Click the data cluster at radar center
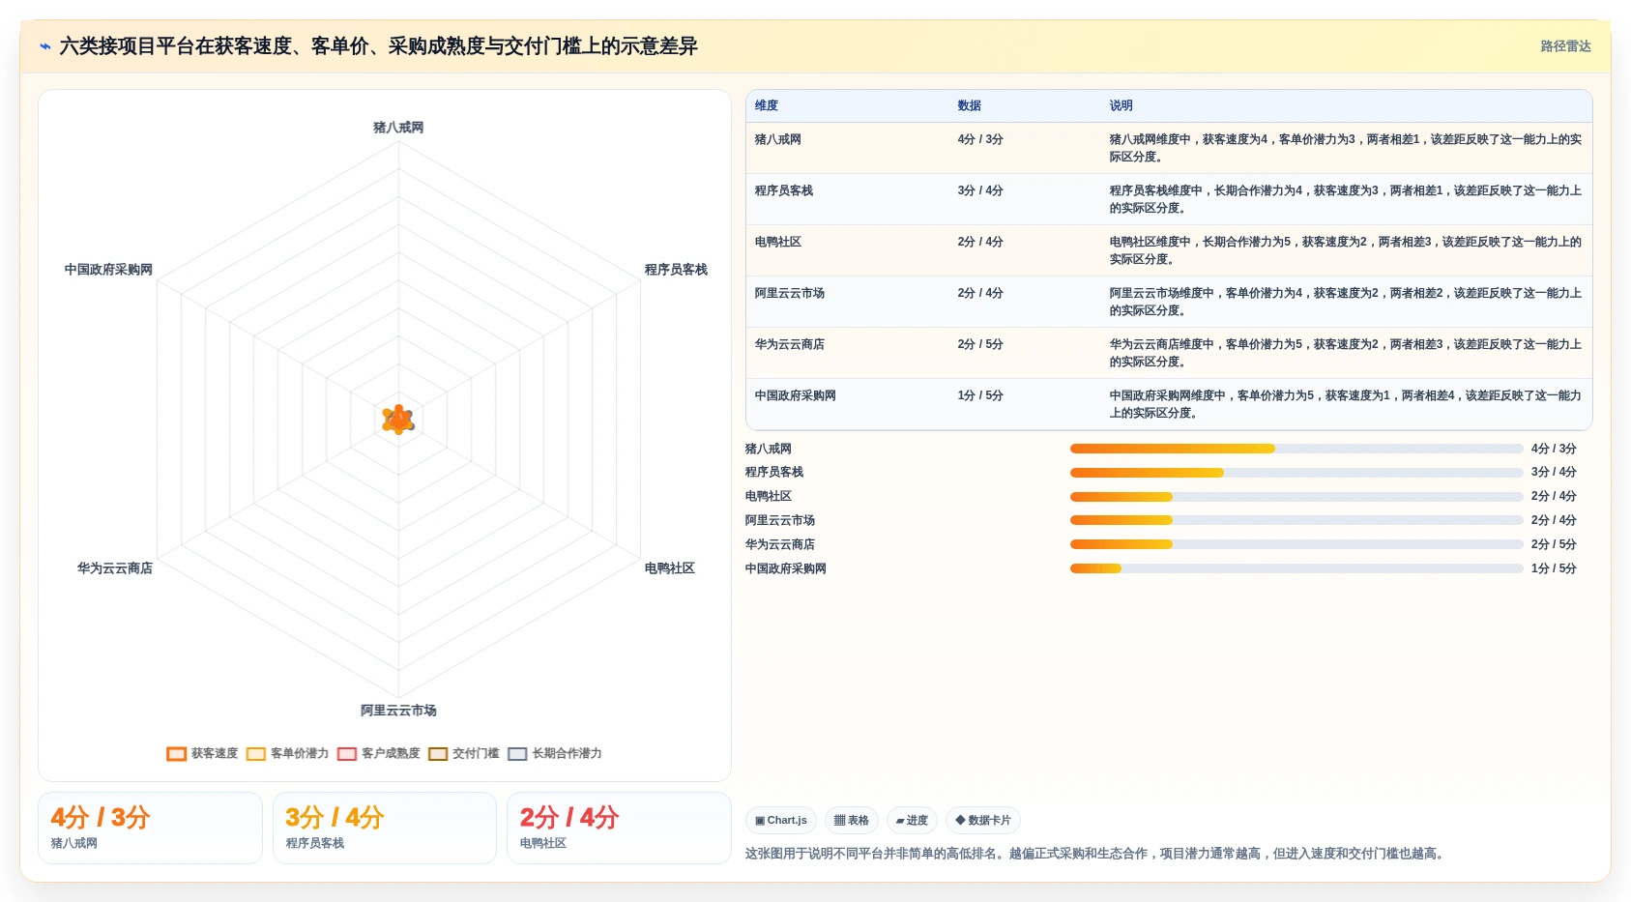 click(x=398, y=420)
